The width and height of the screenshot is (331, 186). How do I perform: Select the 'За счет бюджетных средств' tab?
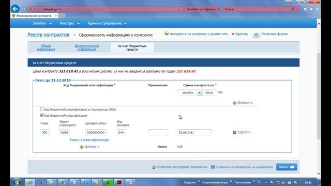132,48
